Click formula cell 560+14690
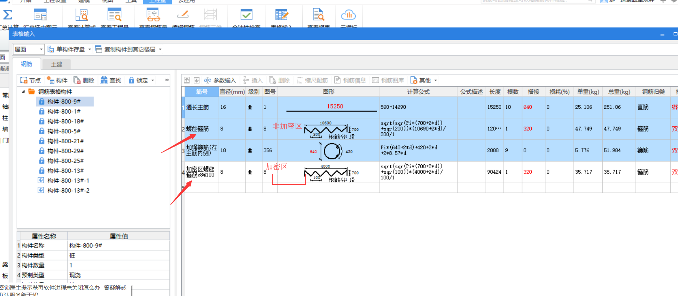Image resolution: width=678 pixels, height=296 pixels. (418, 107)
